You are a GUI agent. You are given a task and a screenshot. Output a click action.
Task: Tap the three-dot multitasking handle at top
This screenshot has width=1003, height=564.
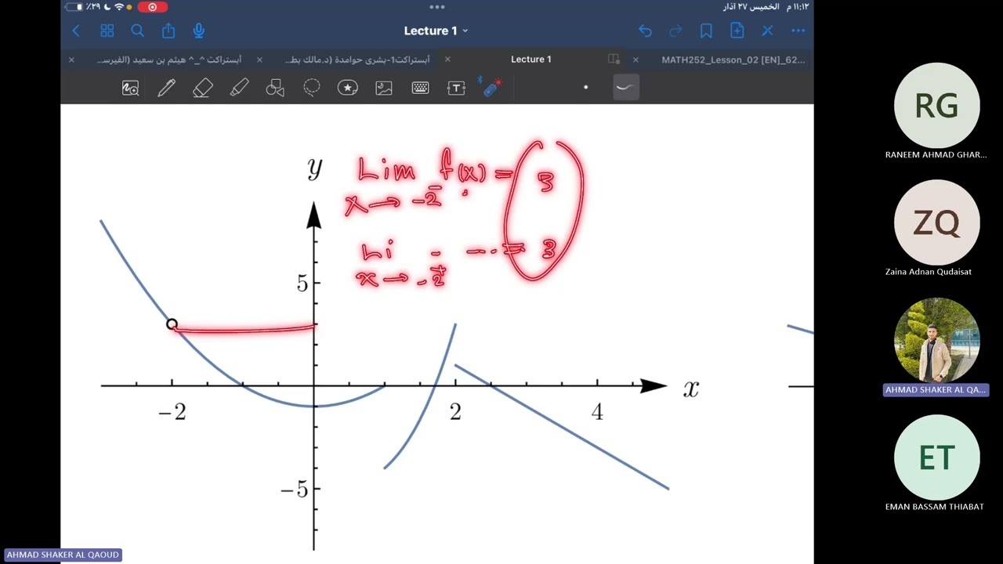tap(437, 7)
